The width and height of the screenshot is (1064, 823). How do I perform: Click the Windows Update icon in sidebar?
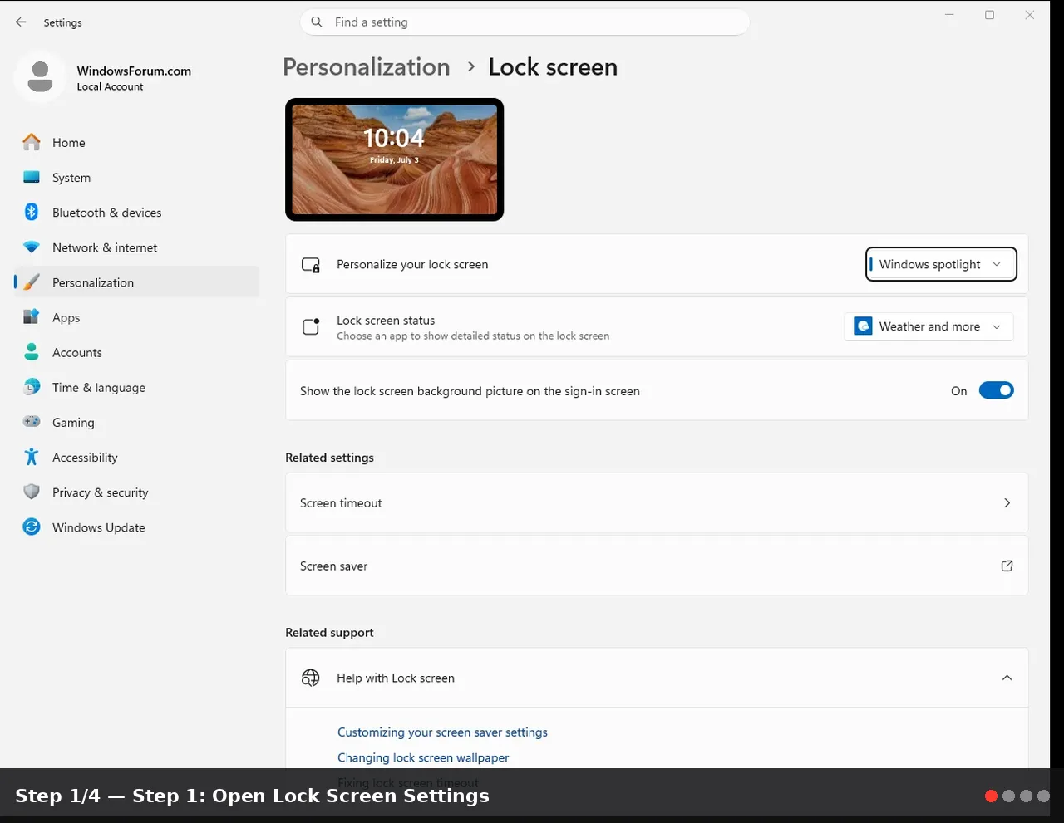pyautogui.click(x=32, y=527)
